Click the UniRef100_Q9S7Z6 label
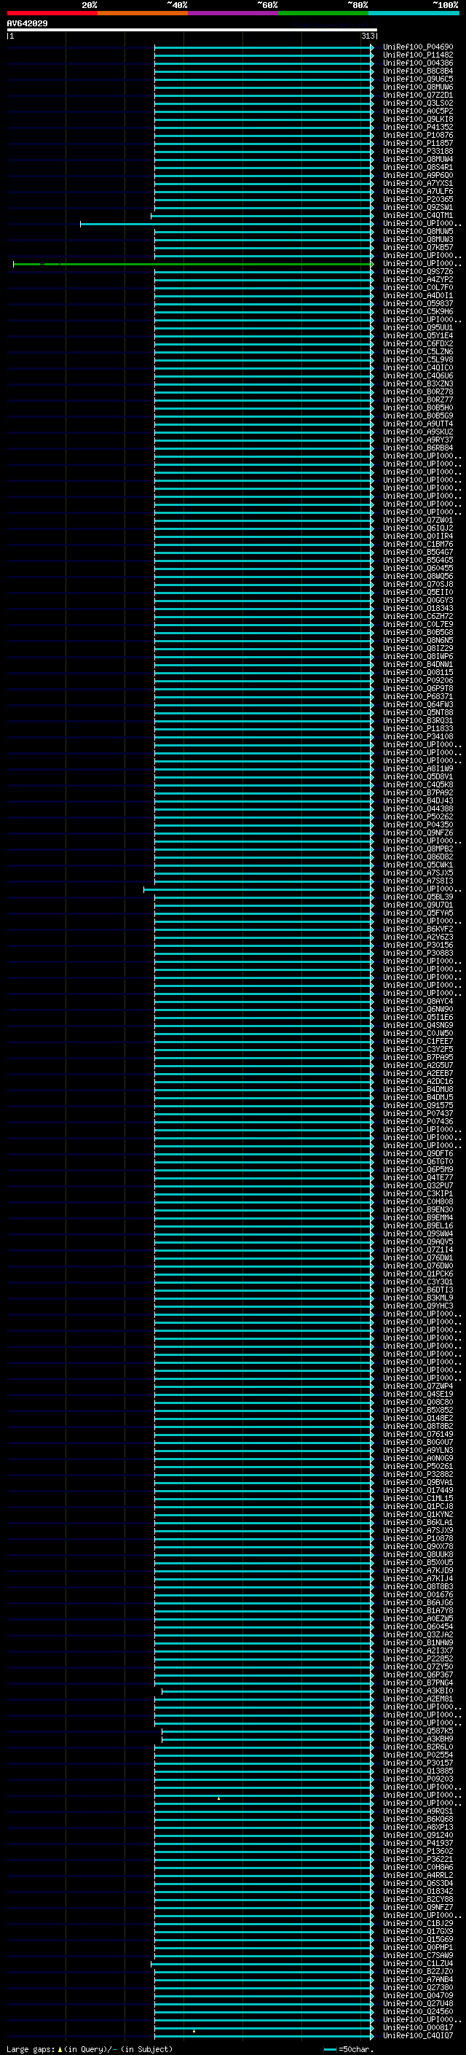Image resolution: width=466 pixels, height=2055 pixels. [417, 271]
